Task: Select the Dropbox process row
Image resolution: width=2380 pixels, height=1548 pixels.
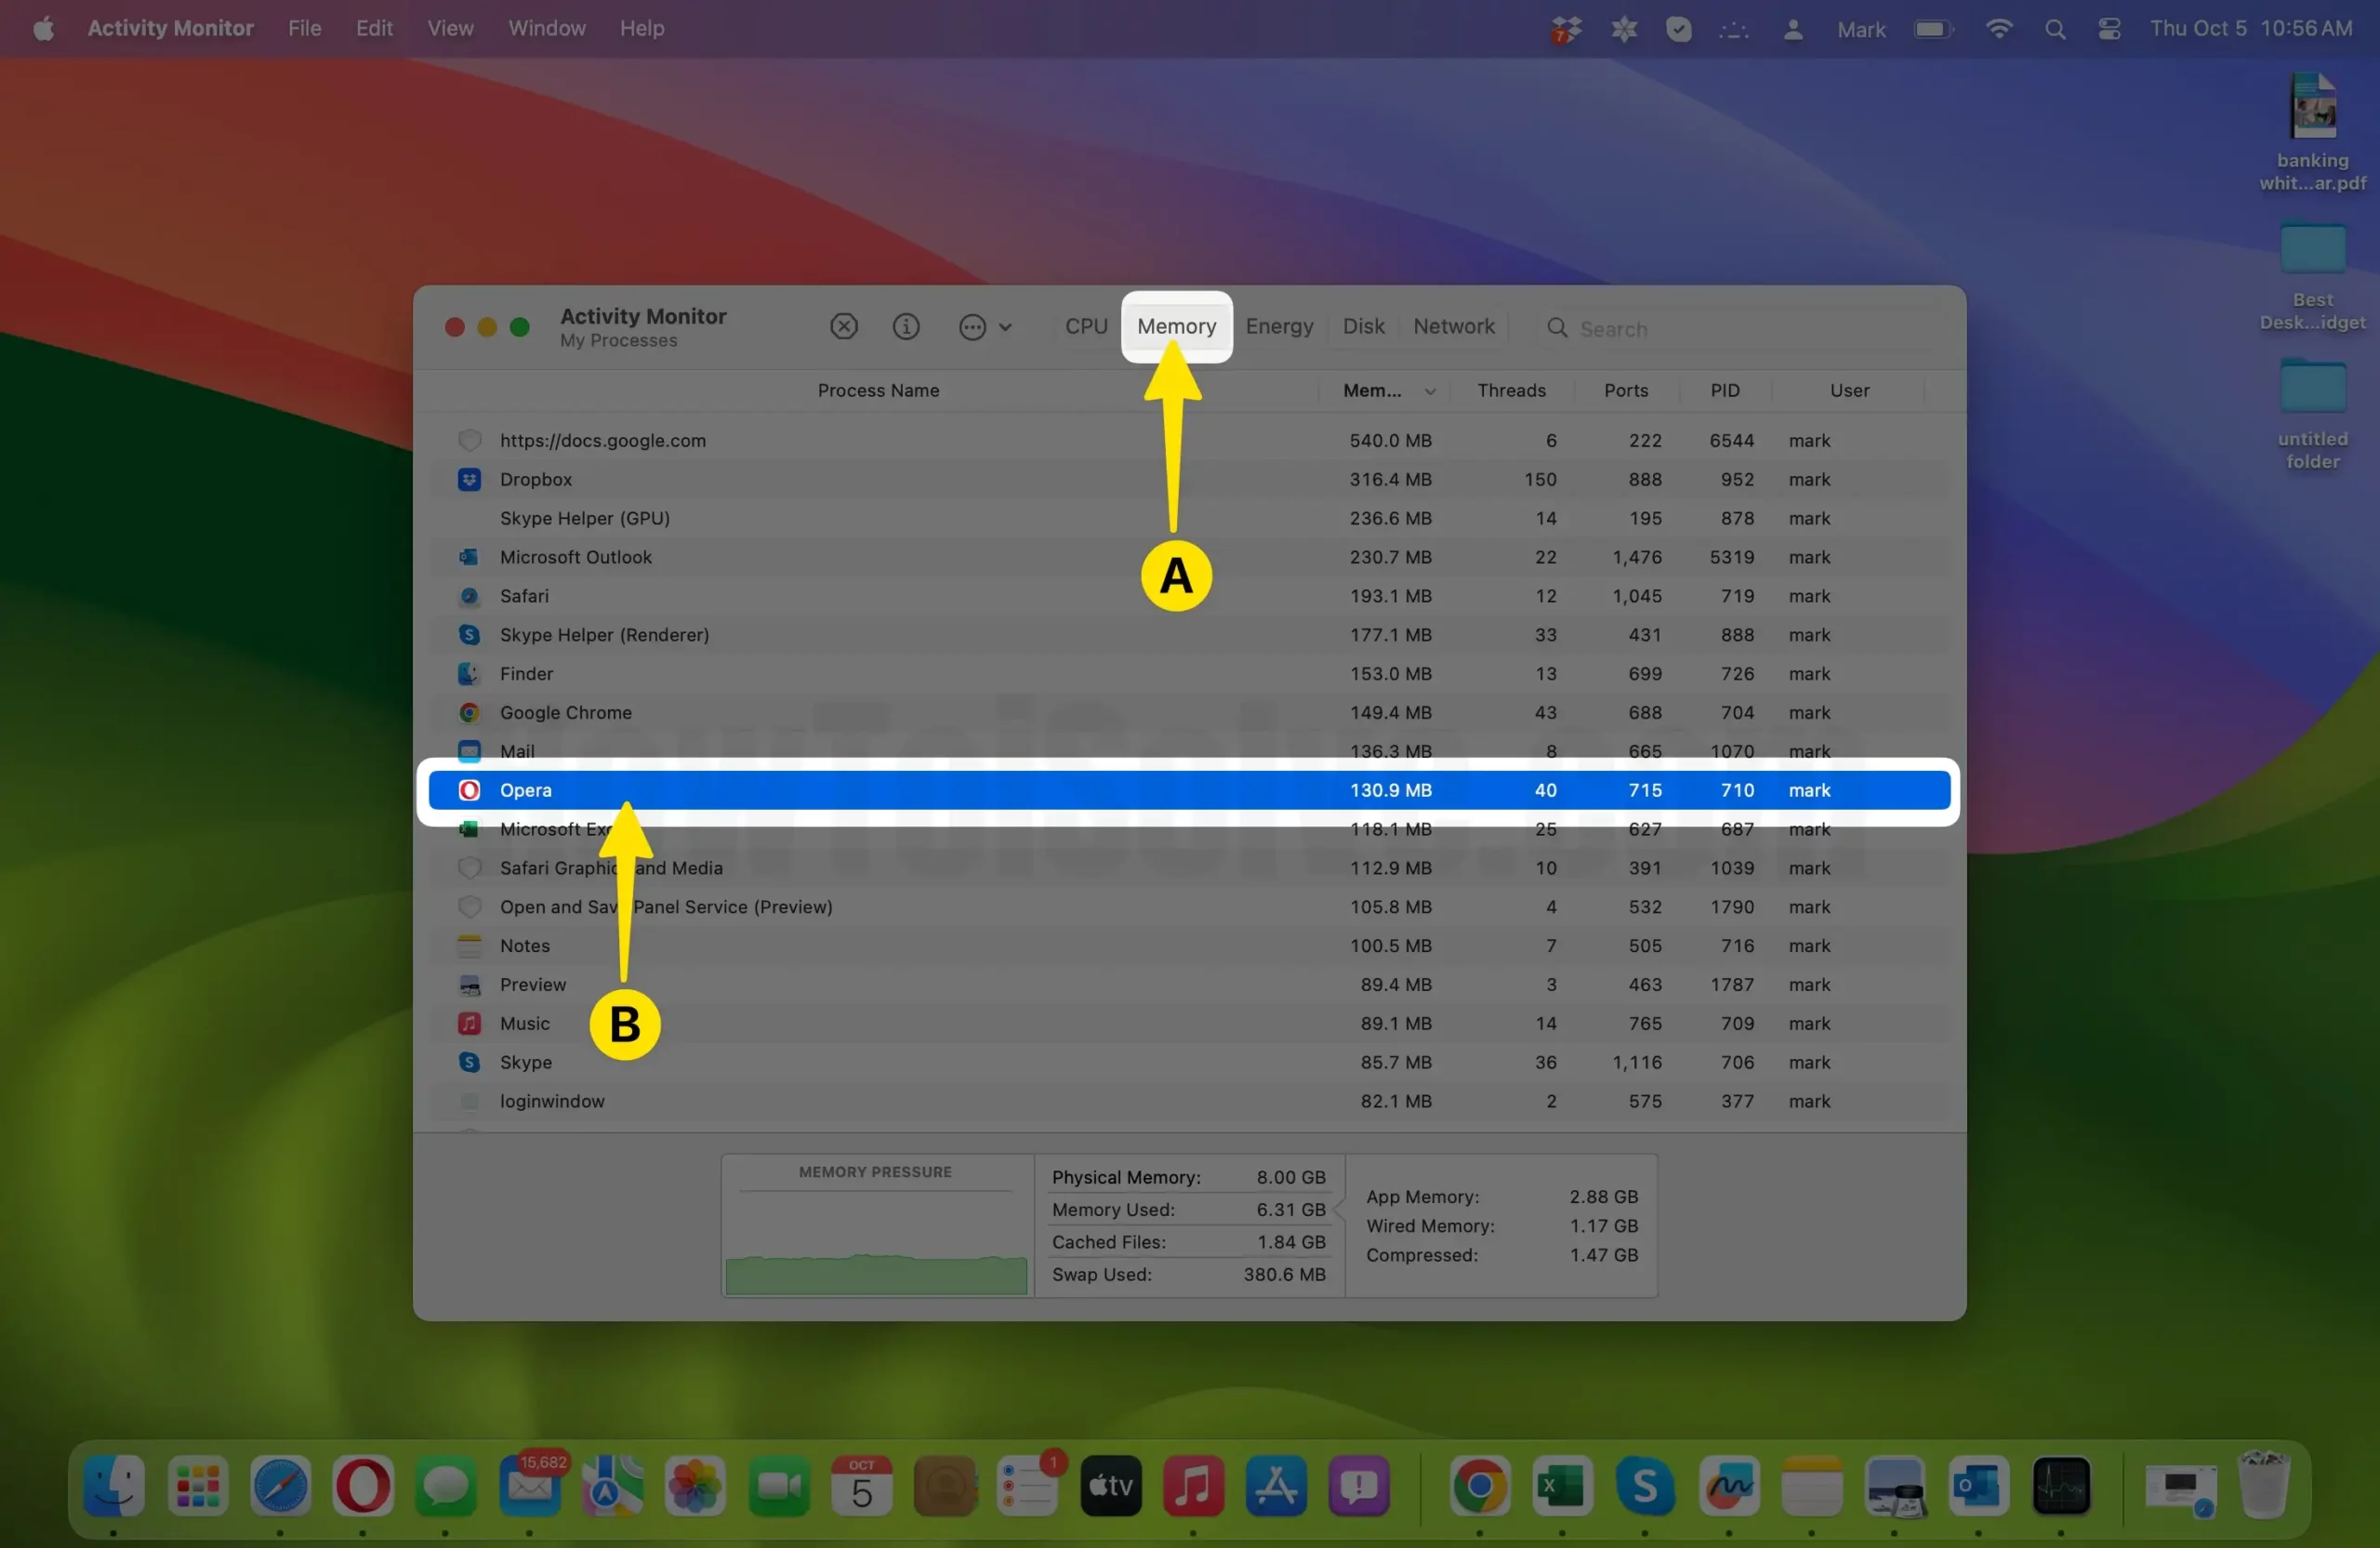Action: tap(1189, 480)
